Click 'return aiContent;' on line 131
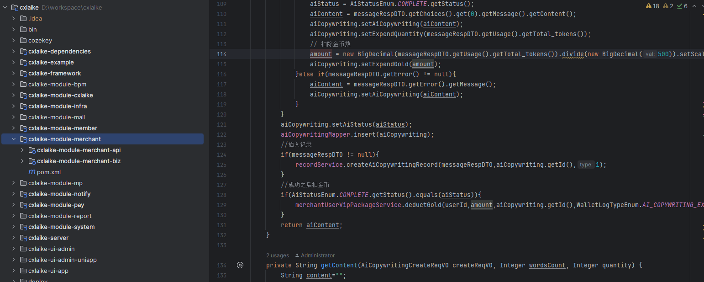 312,225
